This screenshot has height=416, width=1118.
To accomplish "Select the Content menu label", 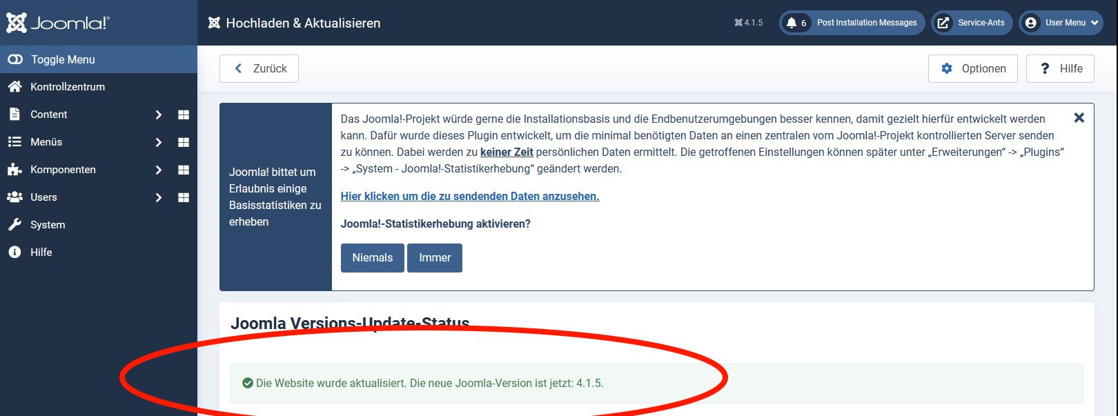I will pyautogui.click(x=48, y=115).
